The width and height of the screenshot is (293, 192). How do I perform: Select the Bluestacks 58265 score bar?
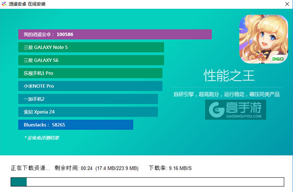click(x=76, y=125)
